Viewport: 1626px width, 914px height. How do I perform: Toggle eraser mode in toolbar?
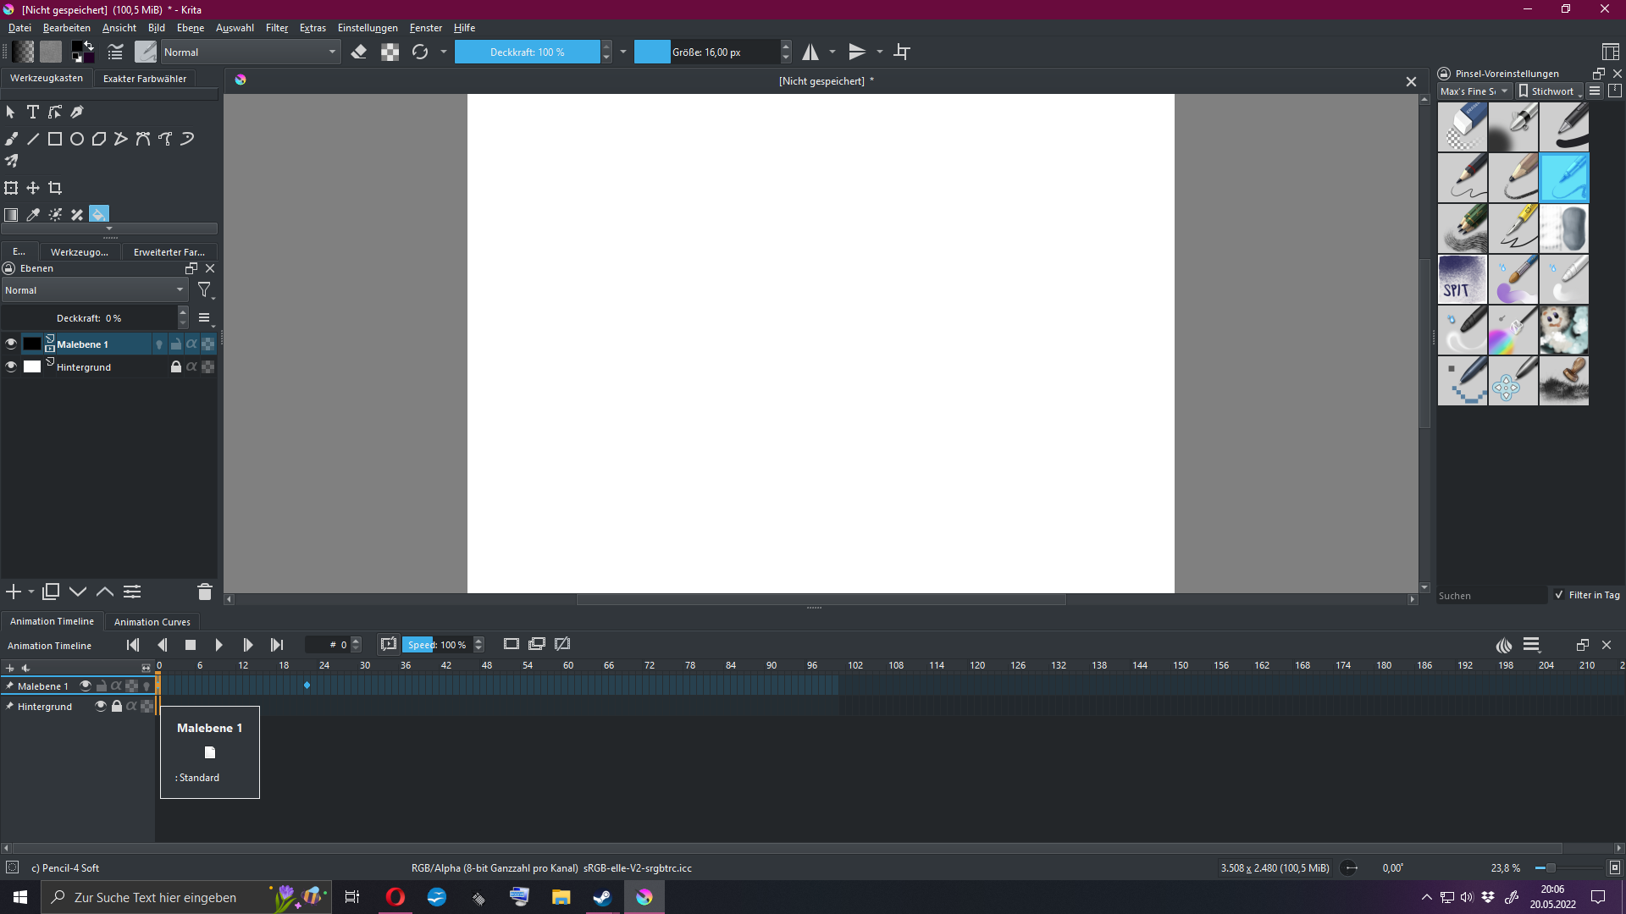point(359,52)
